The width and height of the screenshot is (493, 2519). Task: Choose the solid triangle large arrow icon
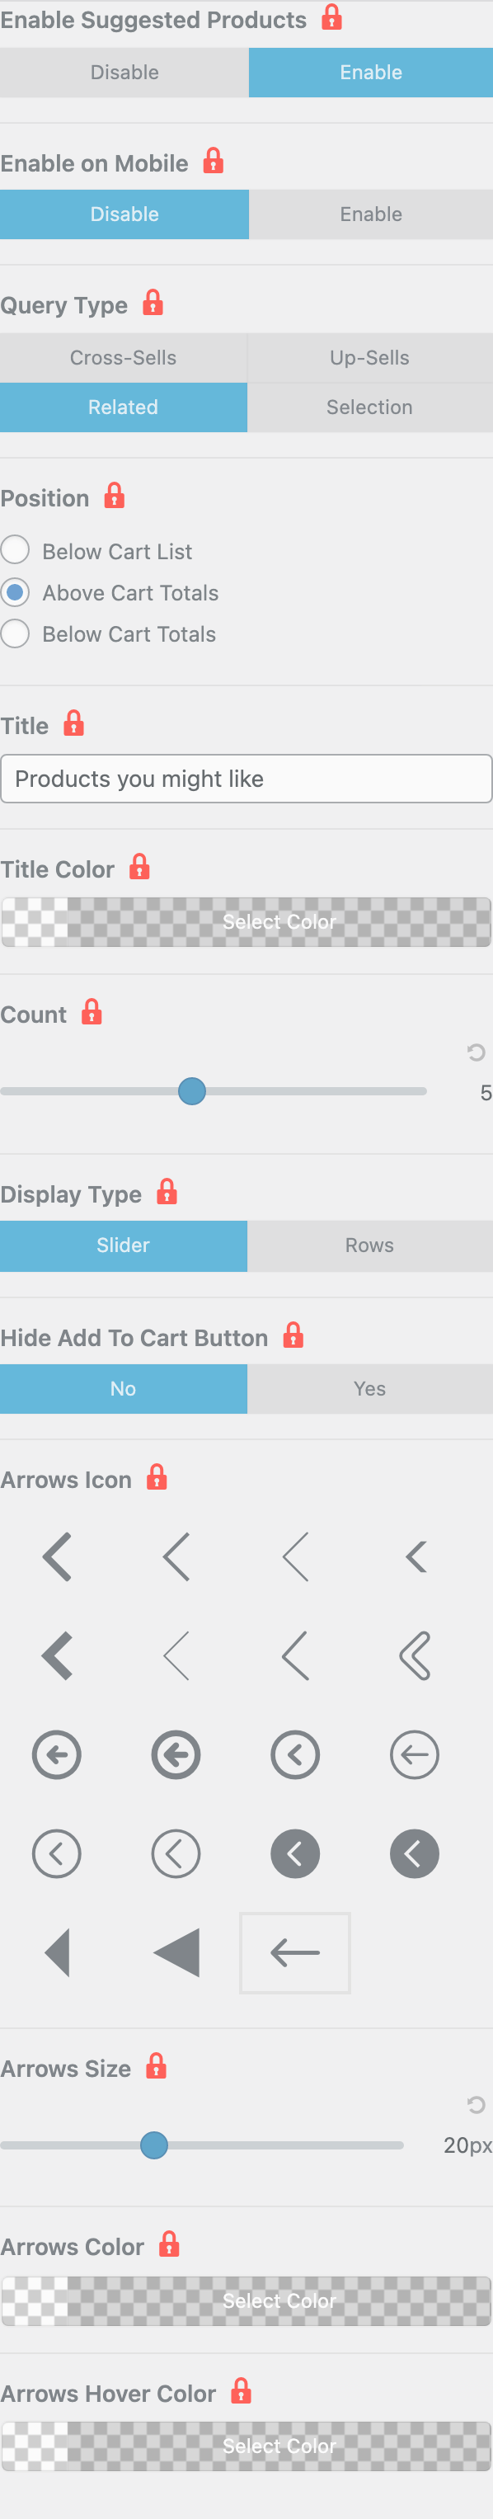[176, 1952]
